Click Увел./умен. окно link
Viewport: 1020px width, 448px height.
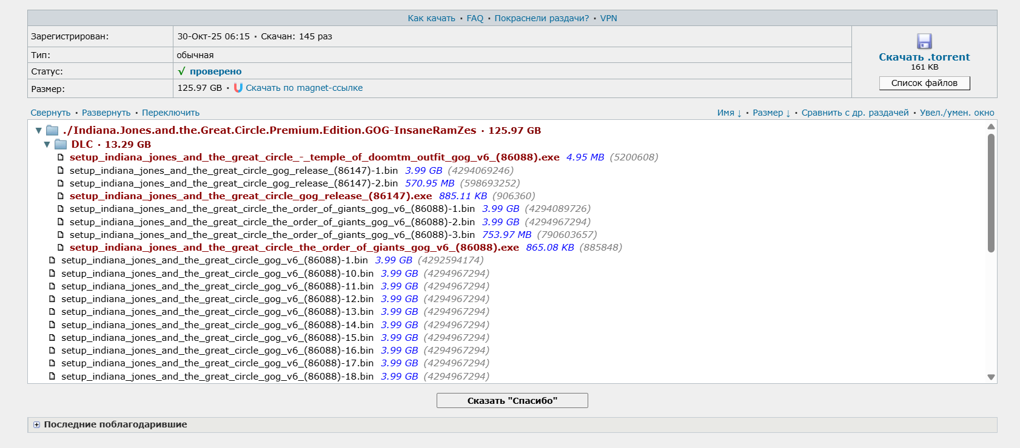pos(957,113)
